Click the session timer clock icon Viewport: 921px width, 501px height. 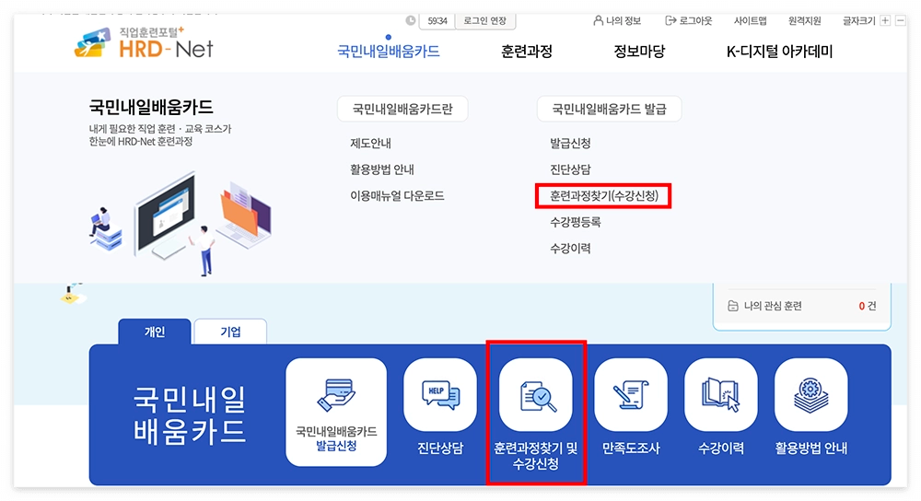[411, 20]
